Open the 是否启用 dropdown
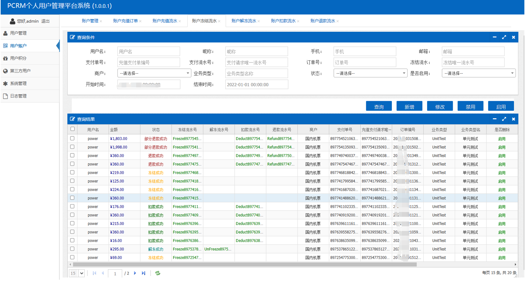The image size is (525, 281). pyautogui.click(x=478, y=73)
